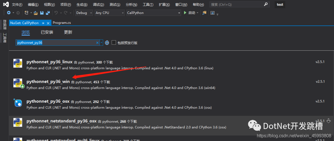Image resolution: width=334 pixels, height=141 pixels.
Task: Open the toolbar overflow options arrow
Action: [x=217, y=14]
